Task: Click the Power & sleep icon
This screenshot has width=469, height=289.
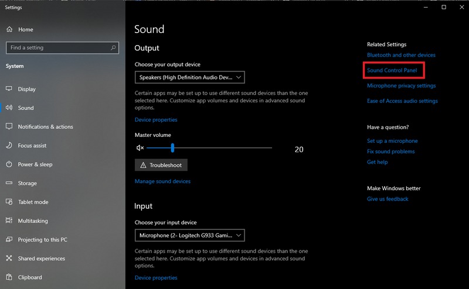Action: [x=9, y=164]
